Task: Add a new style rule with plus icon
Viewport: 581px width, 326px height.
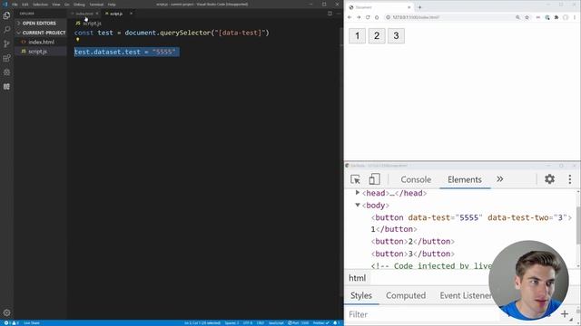Action: 565,314
